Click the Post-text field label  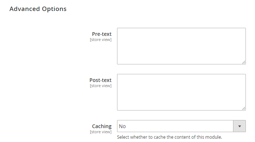coord(101,80)
